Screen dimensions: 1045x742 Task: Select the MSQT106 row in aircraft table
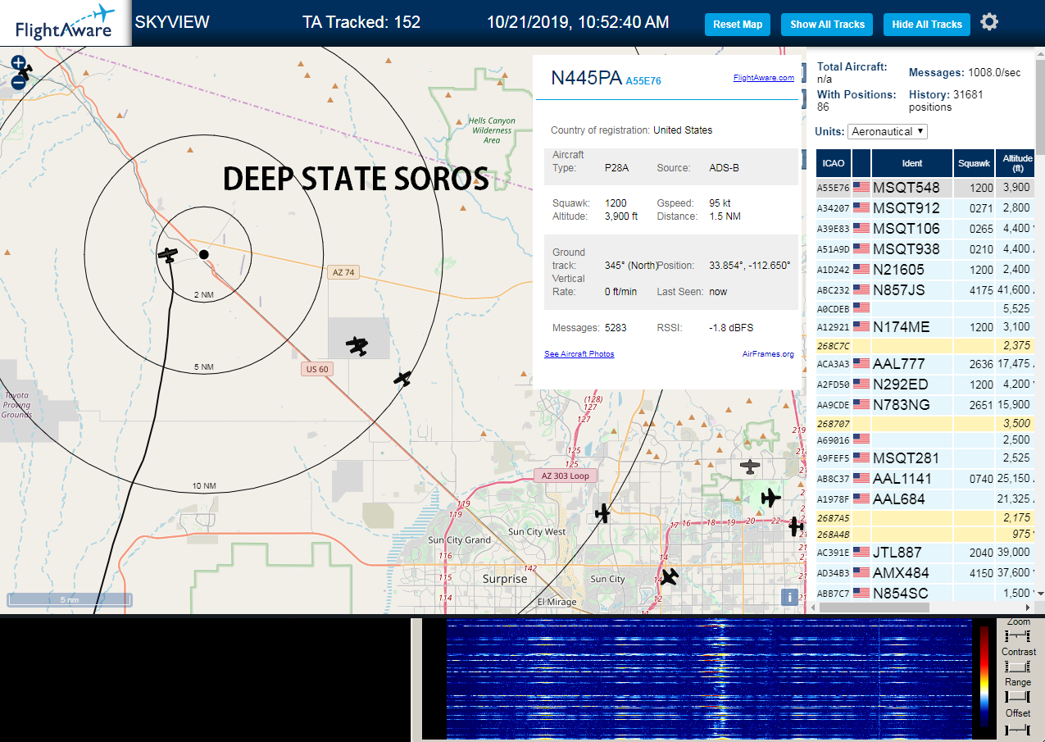coord(926,229)
